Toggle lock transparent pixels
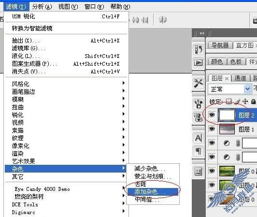The image size is (257, 217). (x=228, y=101)
